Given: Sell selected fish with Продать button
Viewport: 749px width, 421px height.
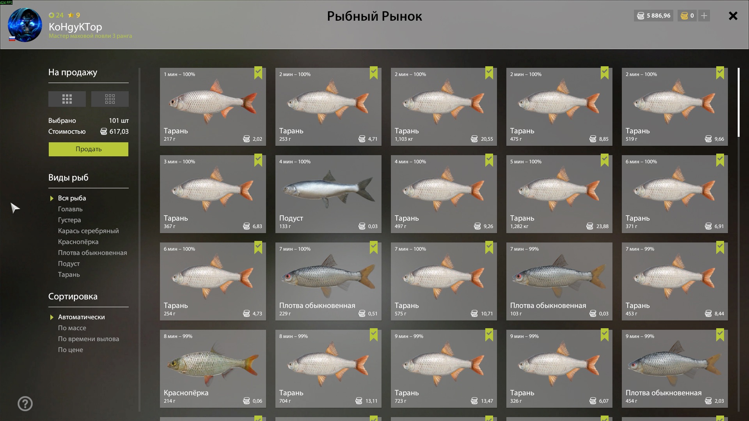Looking at the screenshot, I should coord(89,149).
